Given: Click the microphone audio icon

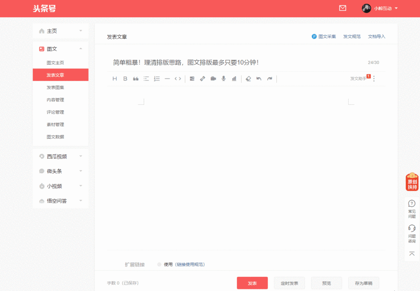Looking at the screenshot, I should pyautogui.click(x=223, y=78).
